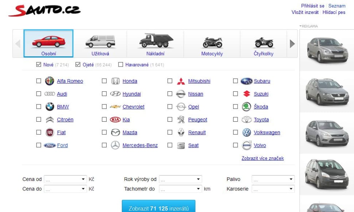Switch to the Užitková tab
The image size is (354, 212).
click(x=100, y=43)
